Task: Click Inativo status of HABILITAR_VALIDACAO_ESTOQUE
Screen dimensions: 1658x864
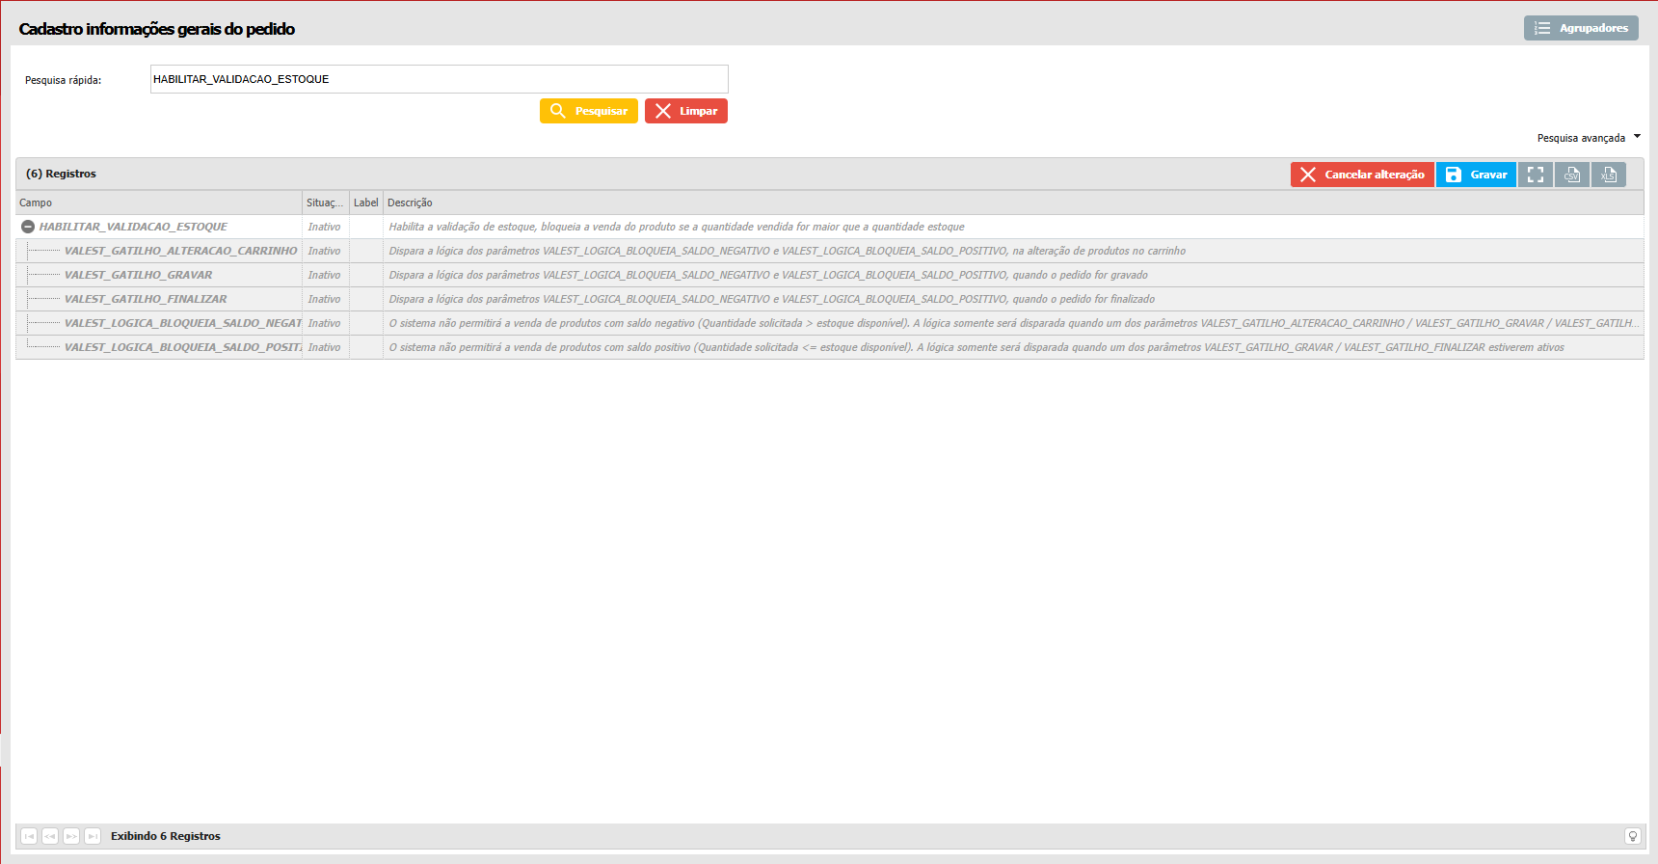Action: tap(325, 227)
